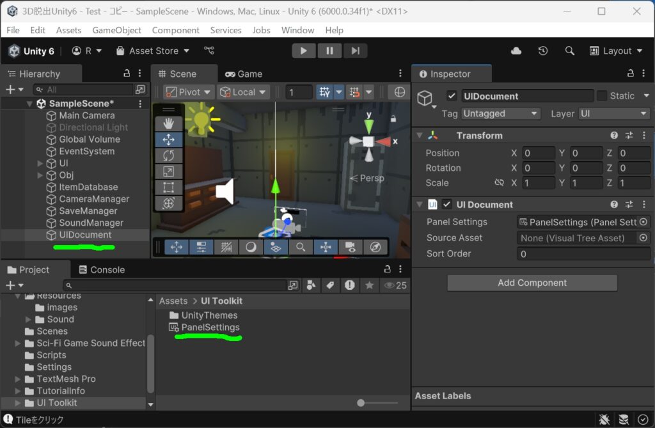This screenshot has width=655, height=428.
Task: Switch to the Game tab
Action: point(244,74)
